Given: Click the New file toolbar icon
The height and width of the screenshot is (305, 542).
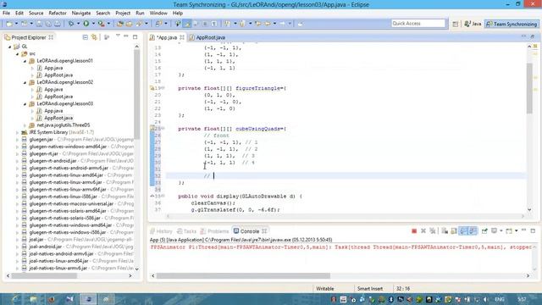Looking at the screenshot, I should pos(9,24).
